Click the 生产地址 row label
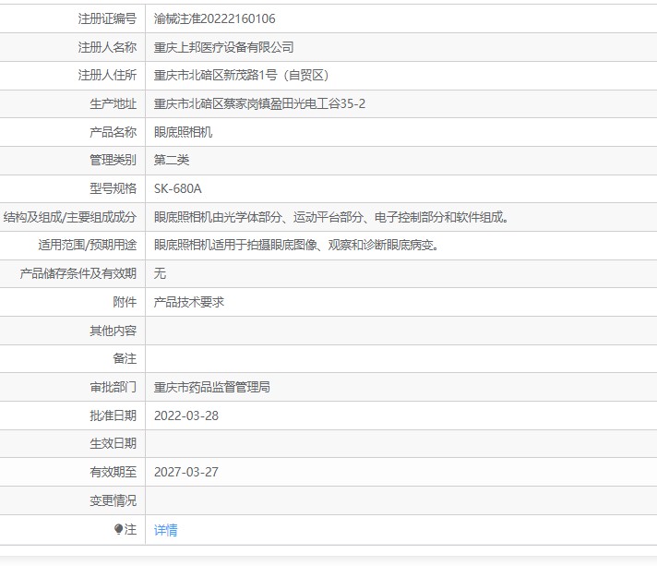 [113, 103]
